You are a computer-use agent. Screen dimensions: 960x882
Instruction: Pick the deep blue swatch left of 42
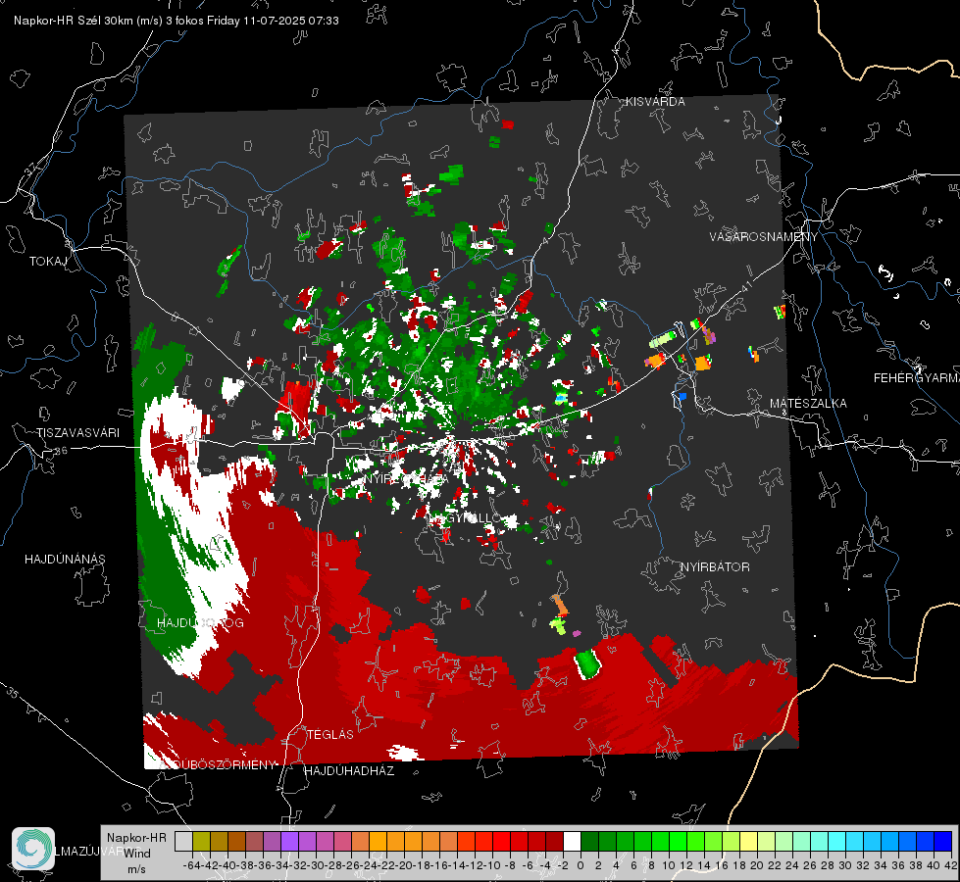pos(943,841)
